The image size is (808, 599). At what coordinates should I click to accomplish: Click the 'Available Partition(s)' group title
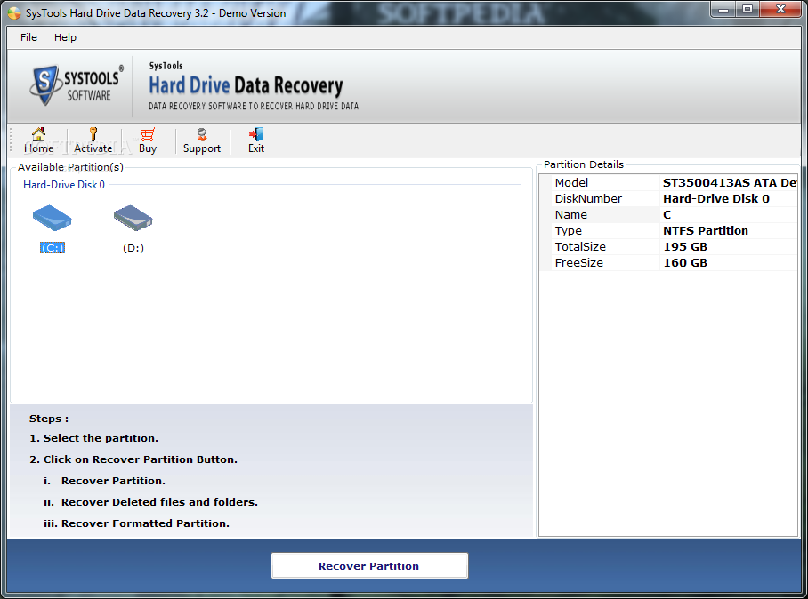(70, 167)
